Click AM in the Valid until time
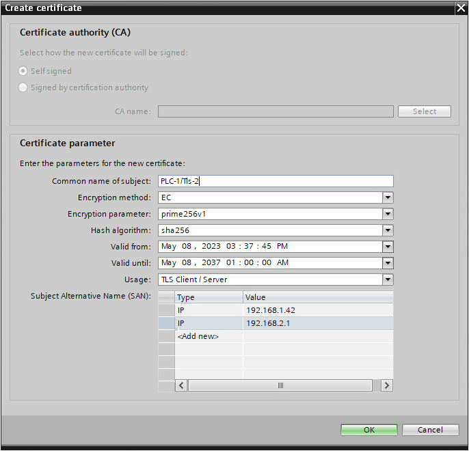 pos(282,262)
